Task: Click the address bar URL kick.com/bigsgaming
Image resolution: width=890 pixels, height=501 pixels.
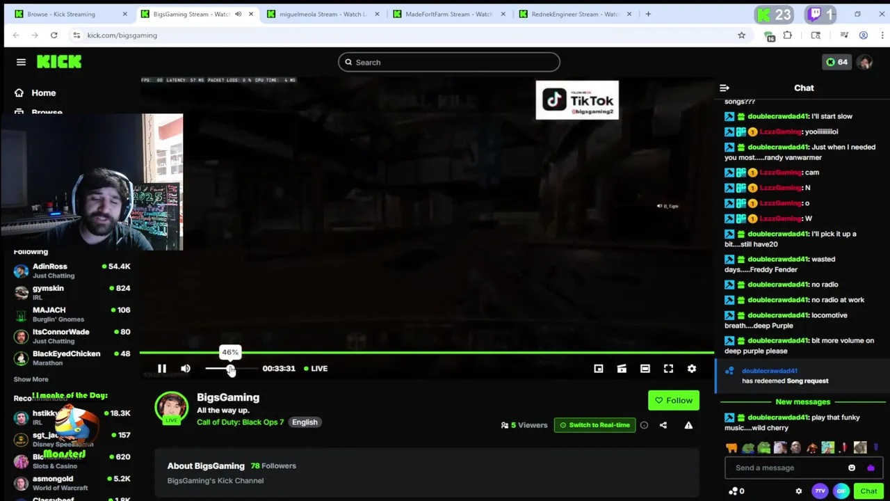Action: click(122, 35)
